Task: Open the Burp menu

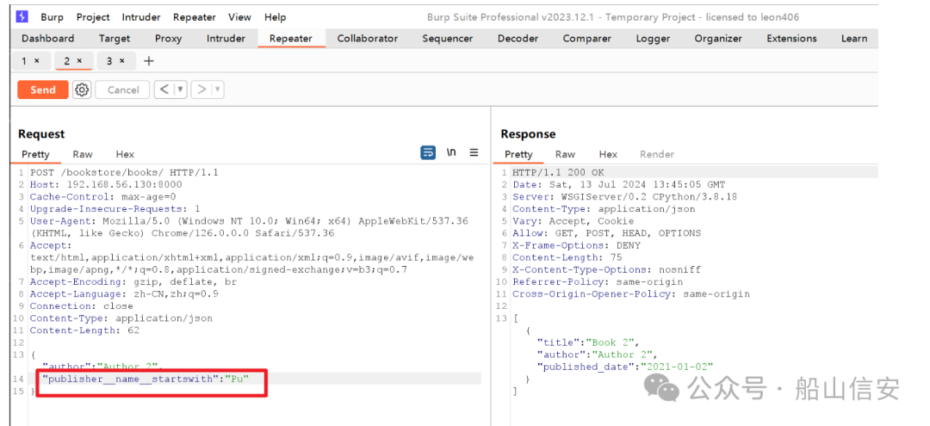Action: (53, 17)
